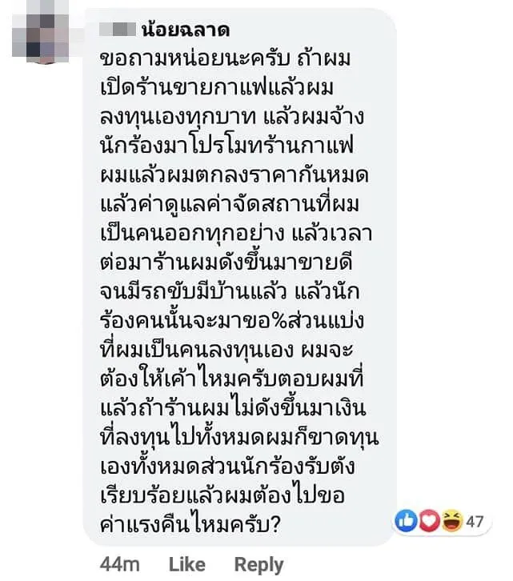The image size is (513, 581).
Task: Click Like below the comment
Action: click(x=186, y=564)
